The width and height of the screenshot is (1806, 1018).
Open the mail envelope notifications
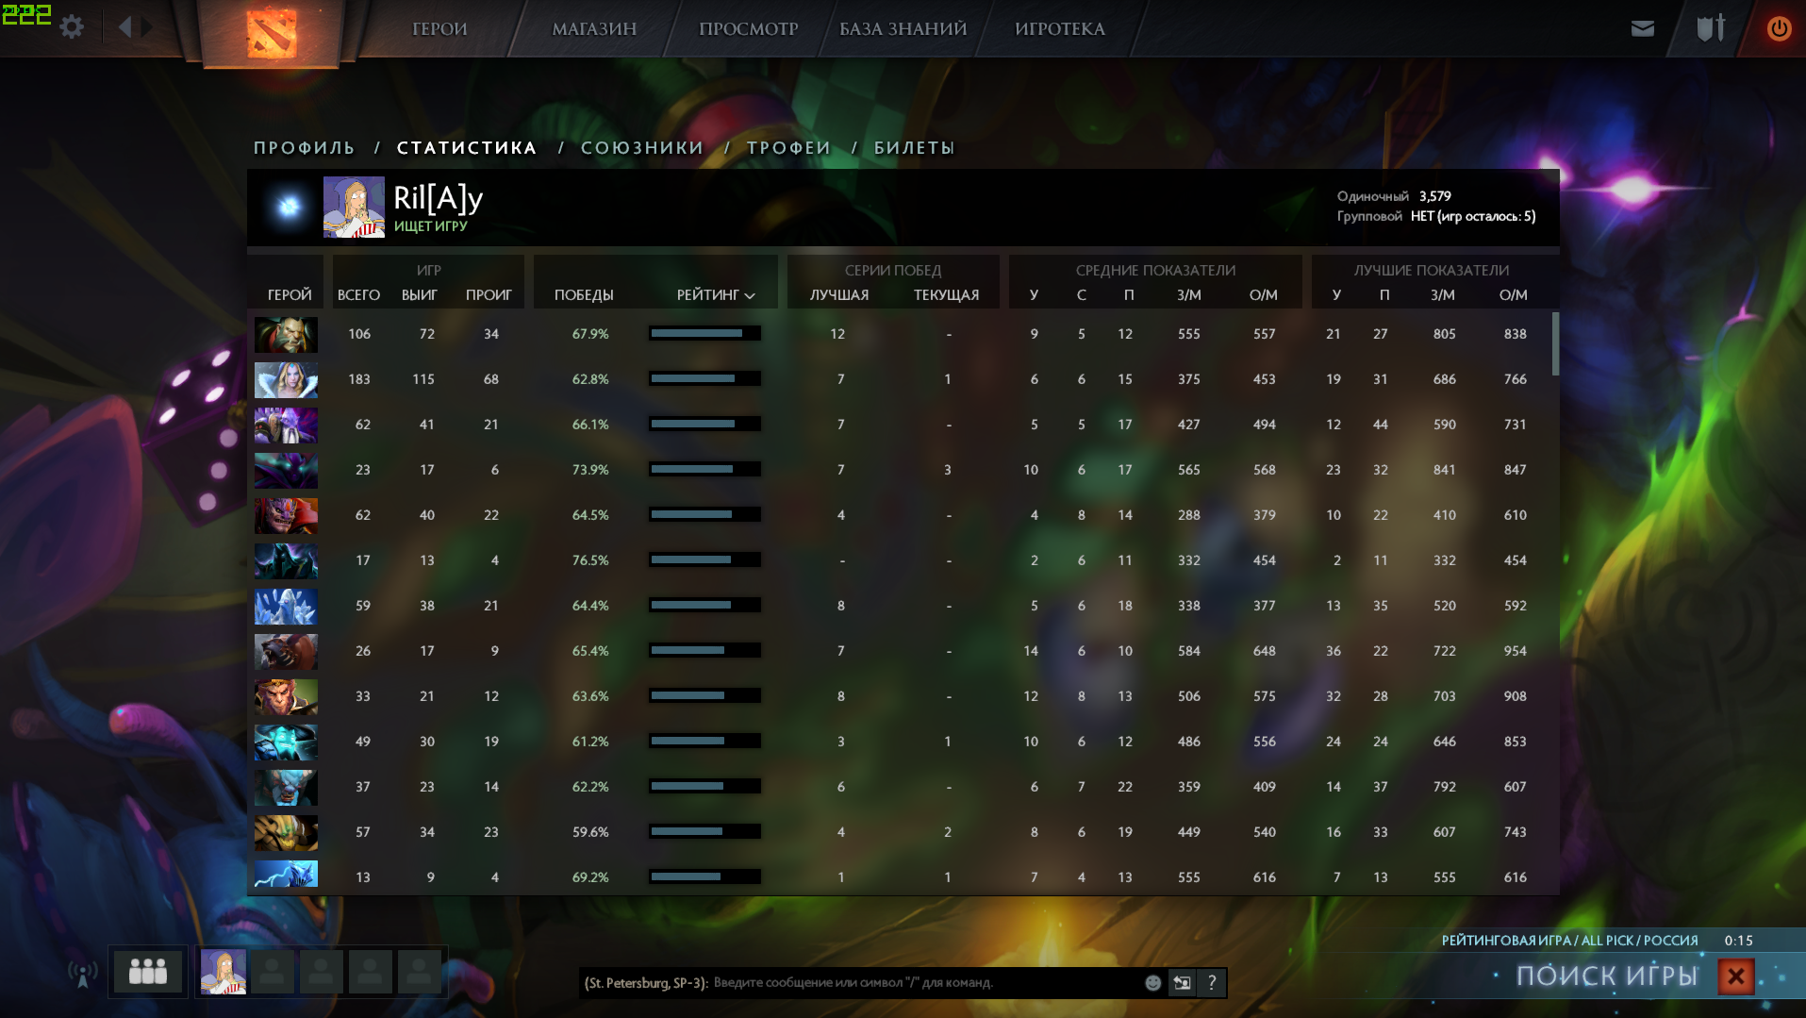point(1642,28)
